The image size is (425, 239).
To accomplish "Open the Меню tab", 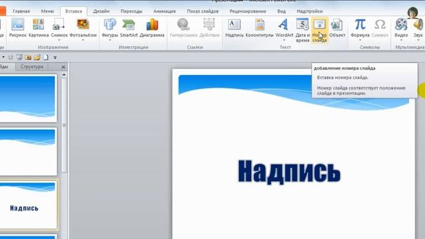I will click(x=47, y=11).
